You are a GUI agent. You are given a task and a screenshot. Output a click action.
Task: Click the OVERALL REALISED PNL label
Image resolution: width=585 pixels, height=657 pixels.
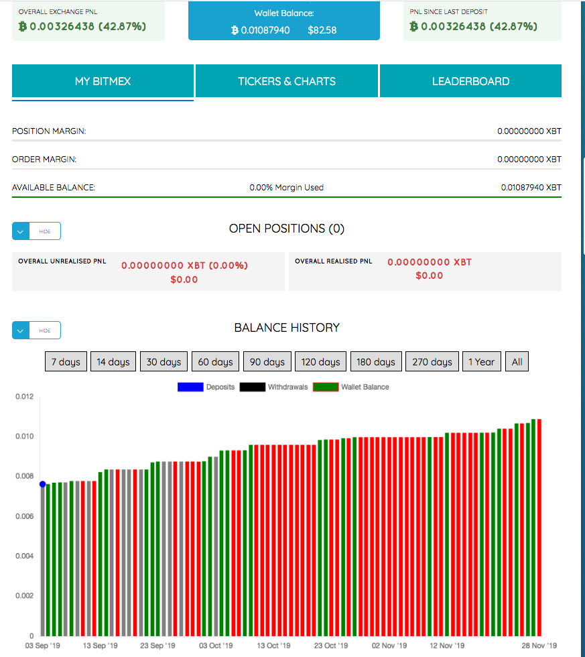[333, 261]
